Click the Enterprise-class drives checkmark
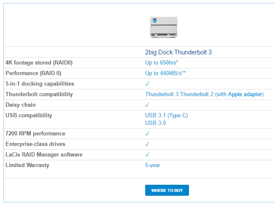Viewport: 274px width, 205px height. (147, 144)
